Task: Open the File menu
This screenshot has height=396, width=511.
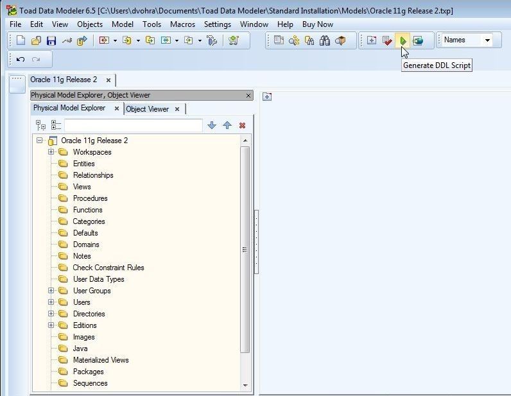Action: point(15,24)
